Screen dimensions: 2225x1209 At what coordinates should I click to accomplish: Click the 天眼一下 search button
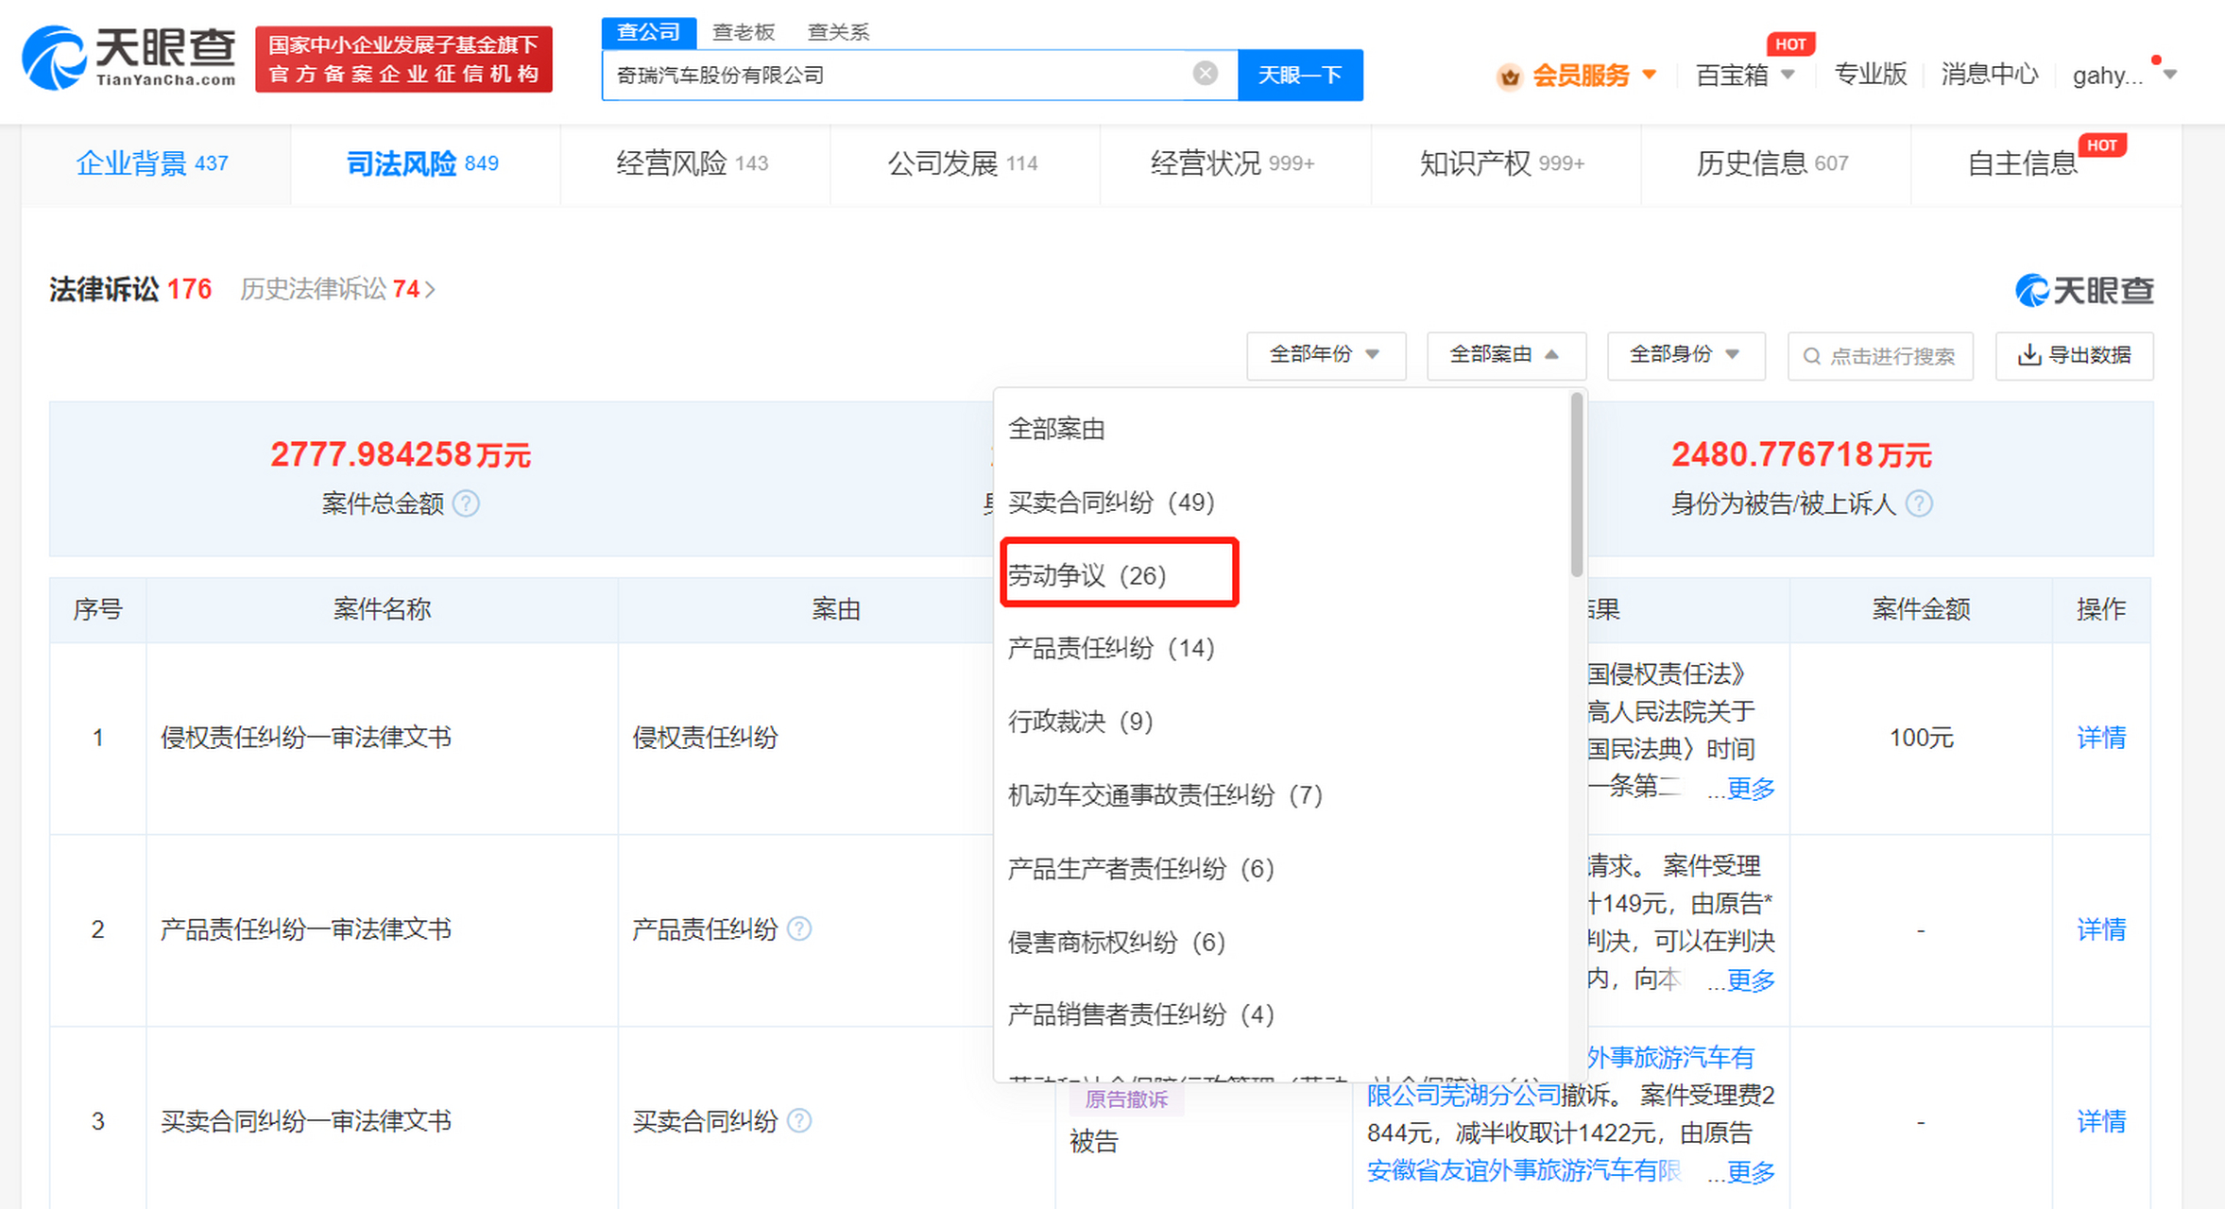click(1300, 75)
